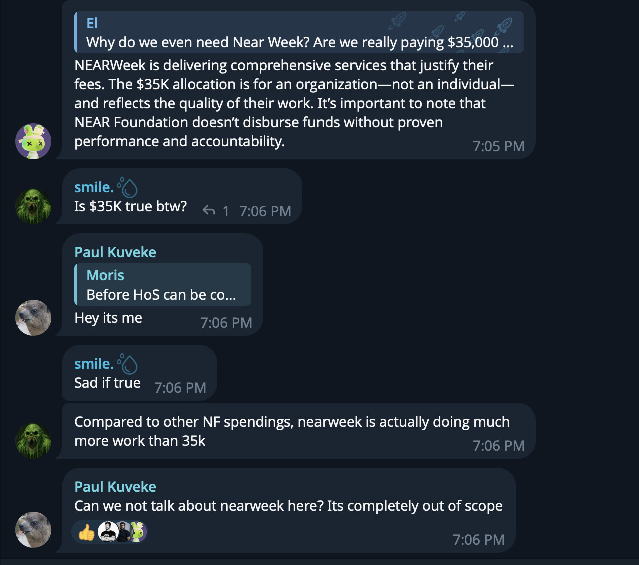Toggle the thumbs up reaction
The image size is (639, 565).
[x=86, y=532]
